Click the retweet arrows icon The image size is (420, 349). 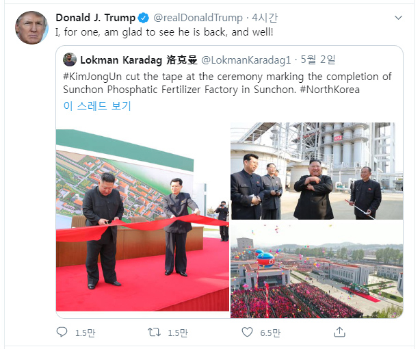155,332
